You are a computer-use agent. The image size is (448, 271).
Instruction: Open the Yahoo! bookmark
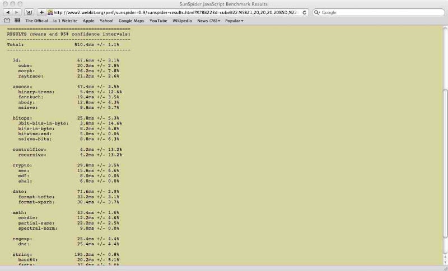[x=106, y=21]
